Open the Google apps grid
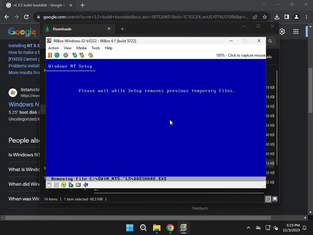Screen dimensions: 313x235 click(296, 32)
